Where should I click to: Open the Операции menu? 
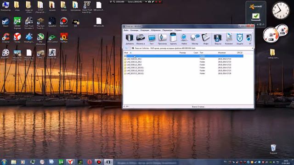click(x=145, y=30)
